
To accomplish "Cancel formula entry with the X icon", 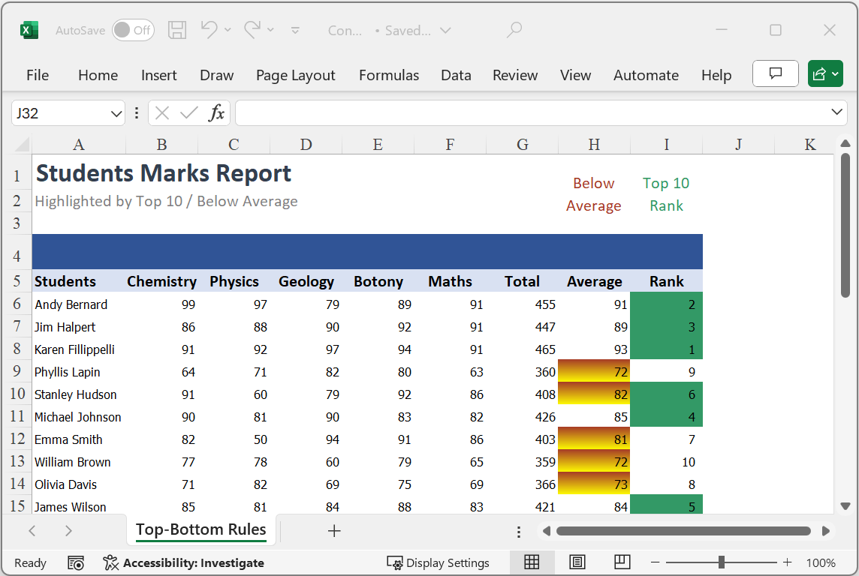I will (x=161, y=113).
